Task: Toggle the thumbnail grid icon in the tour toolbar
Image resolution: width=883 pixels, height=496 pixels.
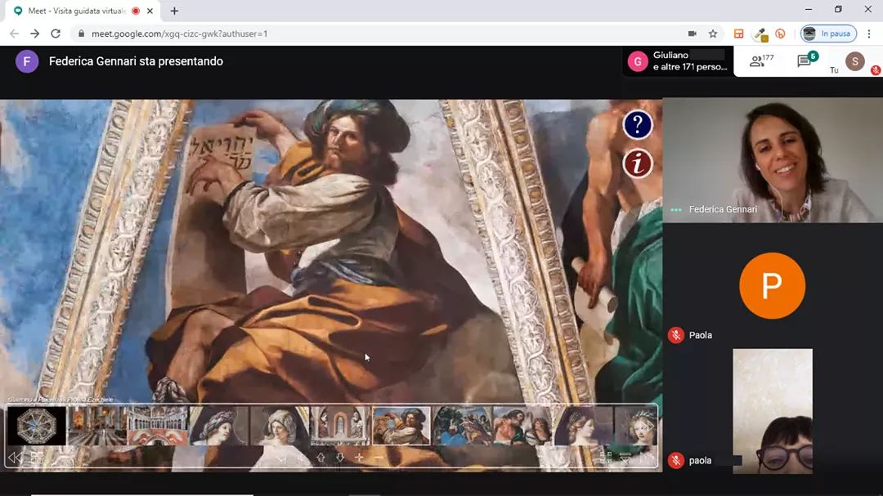Action: click(x=37, y=458)
